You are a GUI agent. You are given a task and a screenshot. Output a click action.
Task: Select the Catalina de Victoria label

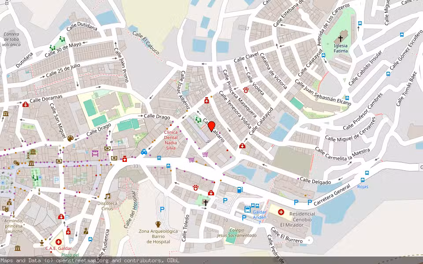point(273,71)
